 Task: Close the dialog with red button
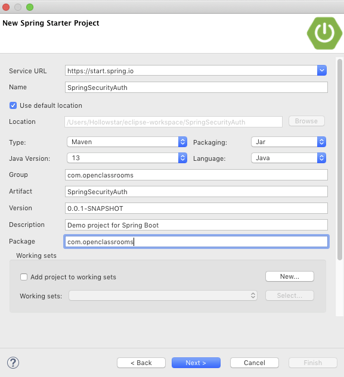pyautogui.click(x=6, y=7)
